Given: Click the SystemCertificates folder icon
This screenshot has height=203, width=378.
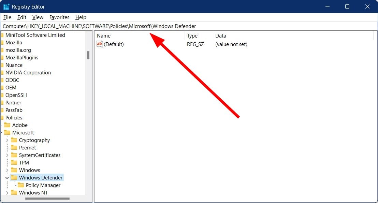Looking at the screenshot, I should point(13,155).
